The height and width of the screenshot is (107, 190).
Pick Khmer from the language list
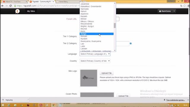pos(96,19)
